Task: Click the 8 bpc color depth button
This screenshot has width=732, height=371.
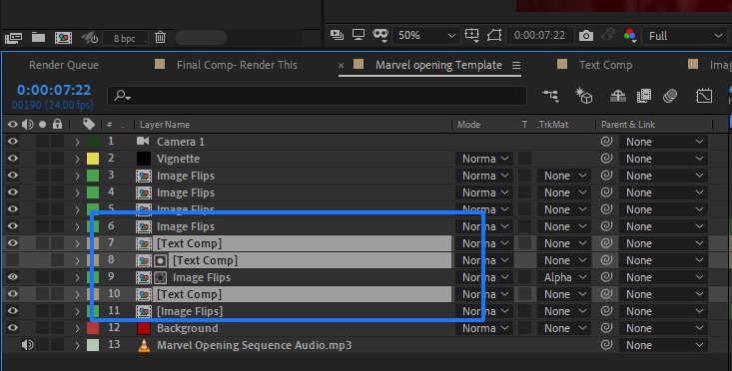Action: click(x=124, y=38)
